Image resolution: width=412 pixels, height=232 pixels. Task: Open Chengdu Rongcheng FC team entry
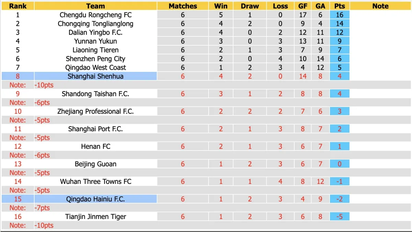(x=95, y=15)
